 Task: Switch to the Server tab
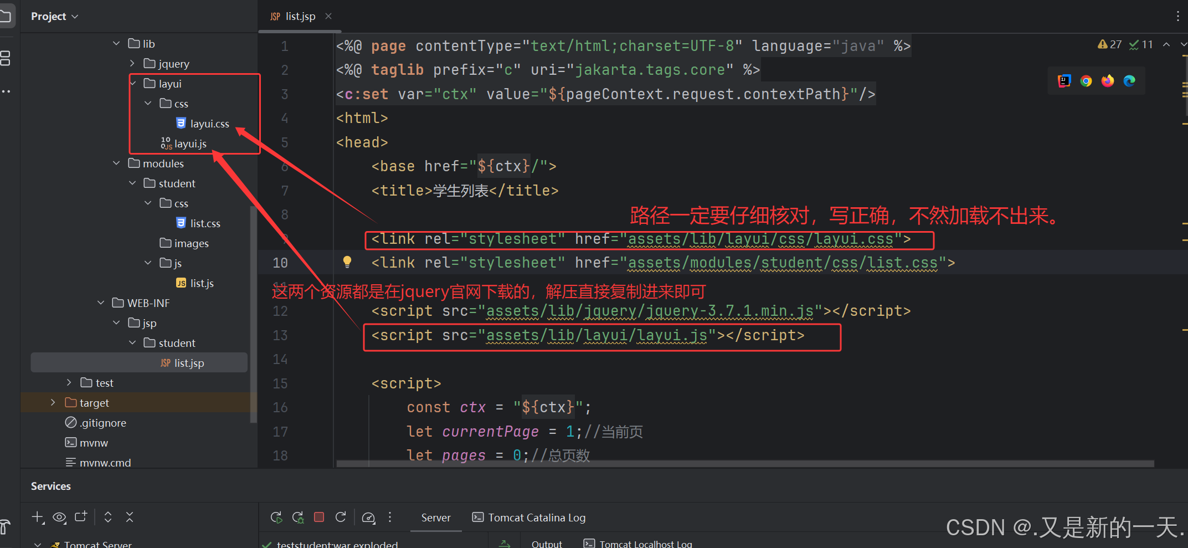pos(436,518)
